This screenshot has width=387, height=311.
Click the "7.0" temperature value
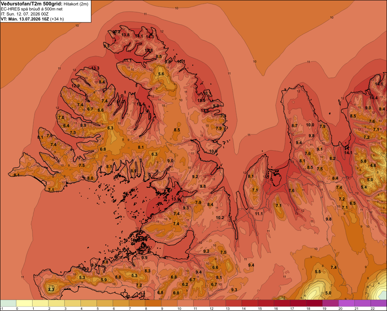[61, 117]
